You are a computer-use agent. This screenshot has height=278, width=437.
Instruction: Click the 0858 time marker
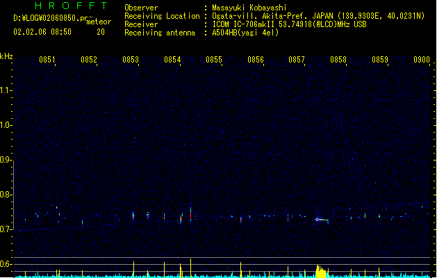pyautogui.click(x=338, y=60)
